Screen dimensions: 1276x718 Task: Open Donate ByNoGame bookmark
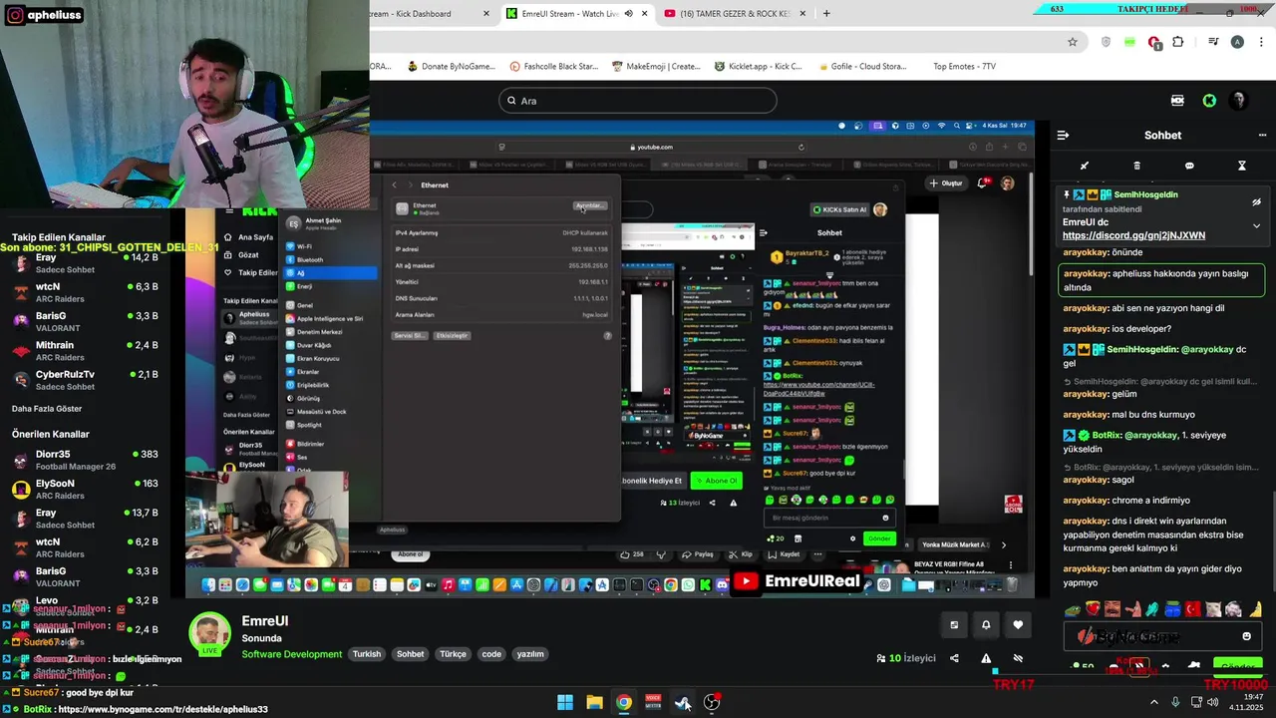(451, 67)
